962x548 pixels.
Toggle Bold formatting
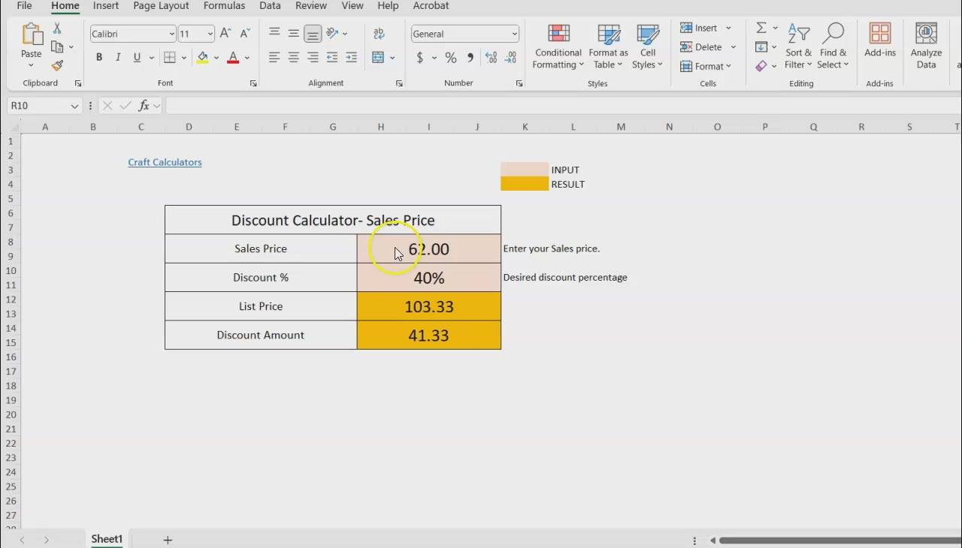98,58
